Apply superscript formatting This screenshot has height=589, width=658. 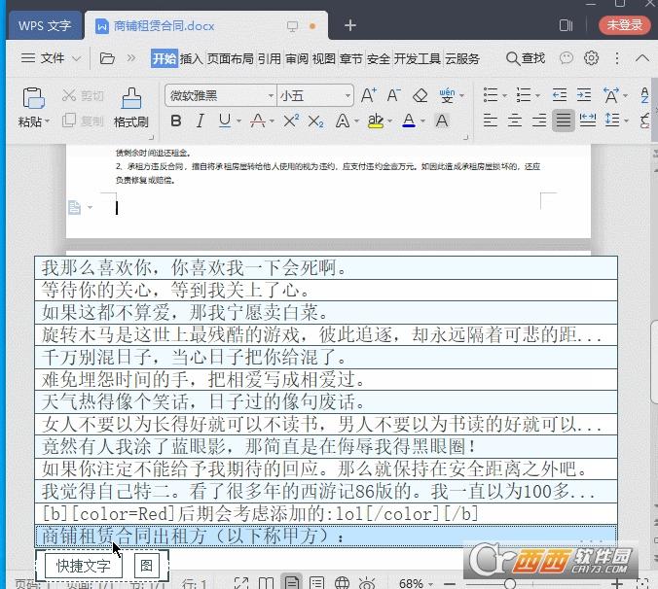click(290, 121)
